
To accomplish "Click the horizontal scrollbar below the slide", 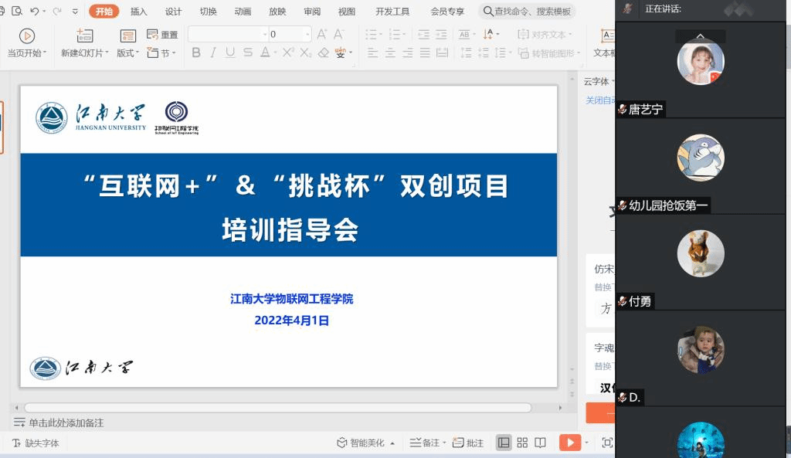I will (277, 408).
